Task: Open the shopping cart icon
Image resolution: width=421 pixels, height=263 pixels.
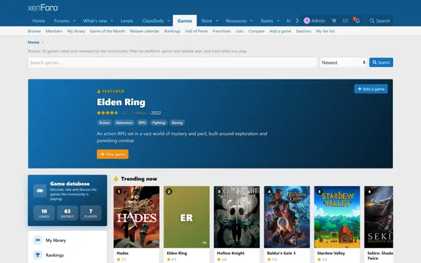Action: [x=334, y=20]
